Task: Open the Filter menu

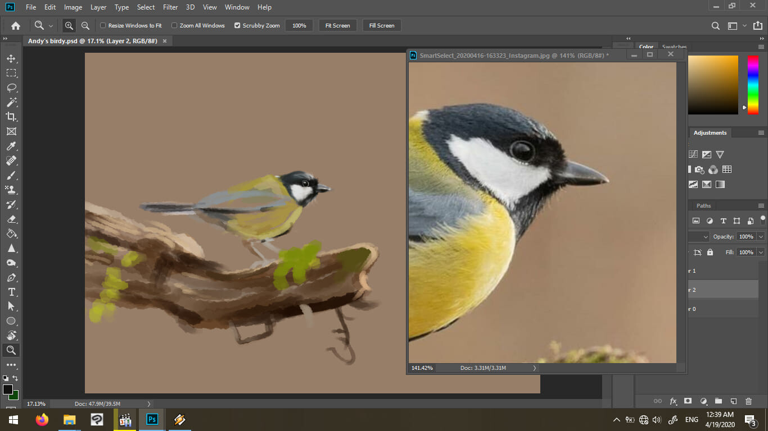Action: (170, 7)
